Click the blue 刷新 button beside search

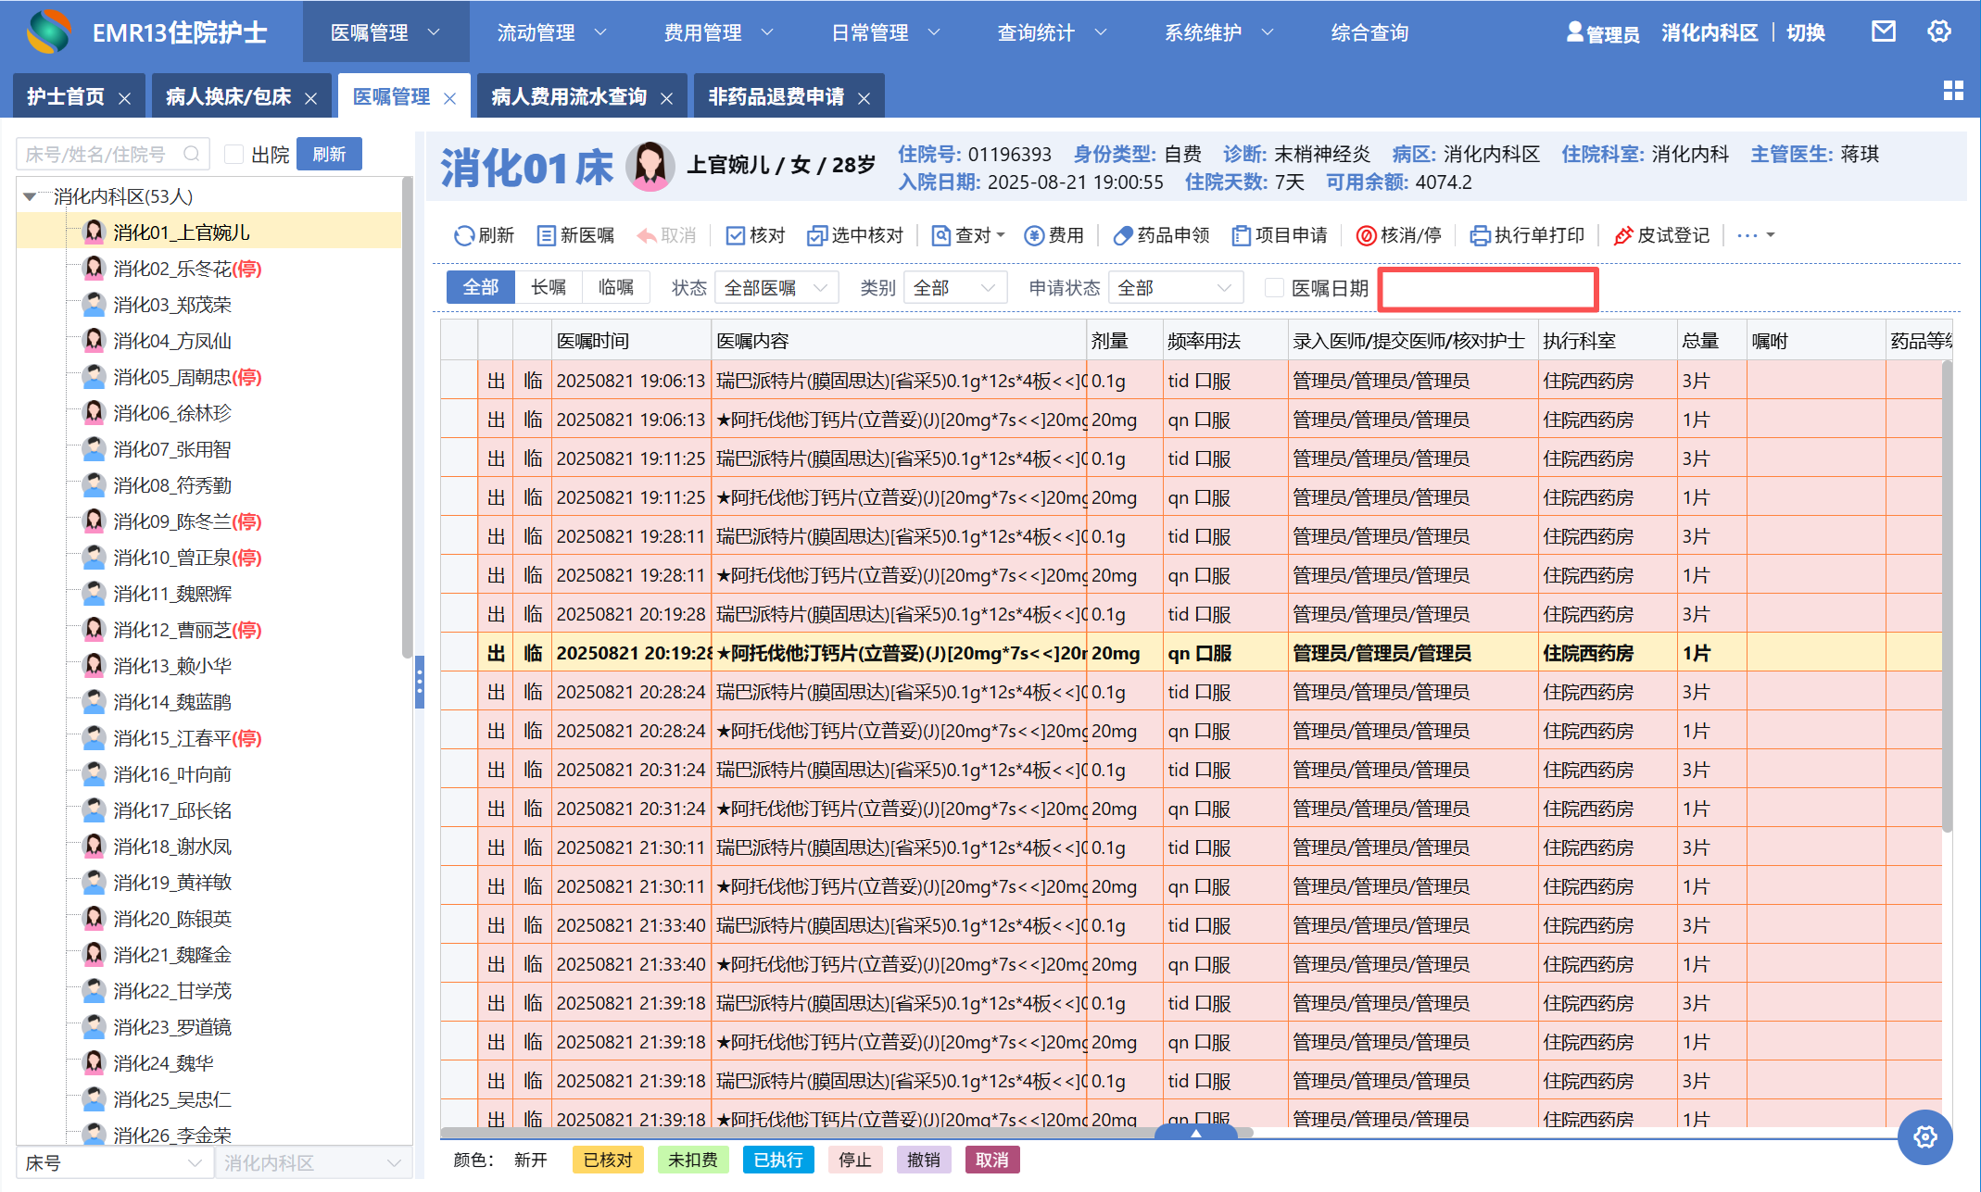tap(329, 154)
